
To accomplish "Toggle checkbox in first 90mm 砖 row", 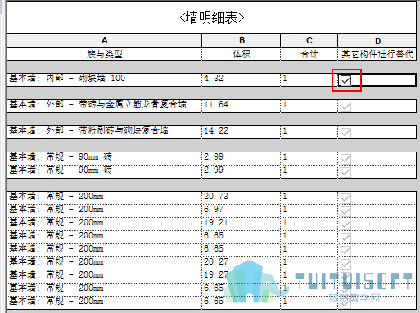I will tap(345, 159).
